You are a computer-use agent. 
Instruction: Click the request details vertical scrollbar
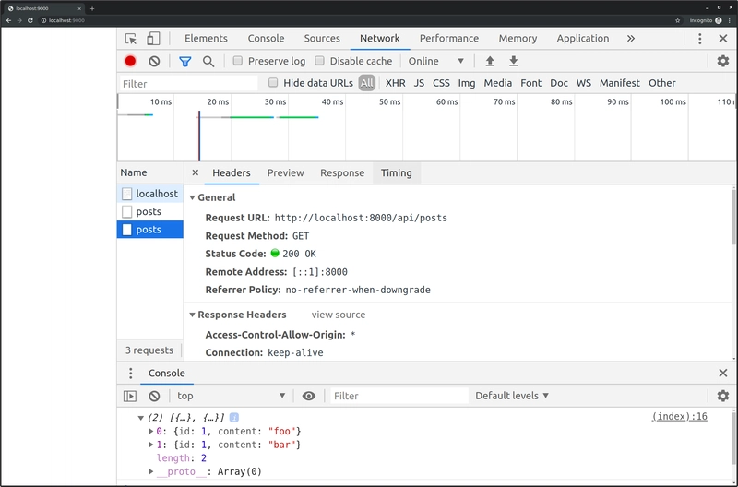coord(734,217)
